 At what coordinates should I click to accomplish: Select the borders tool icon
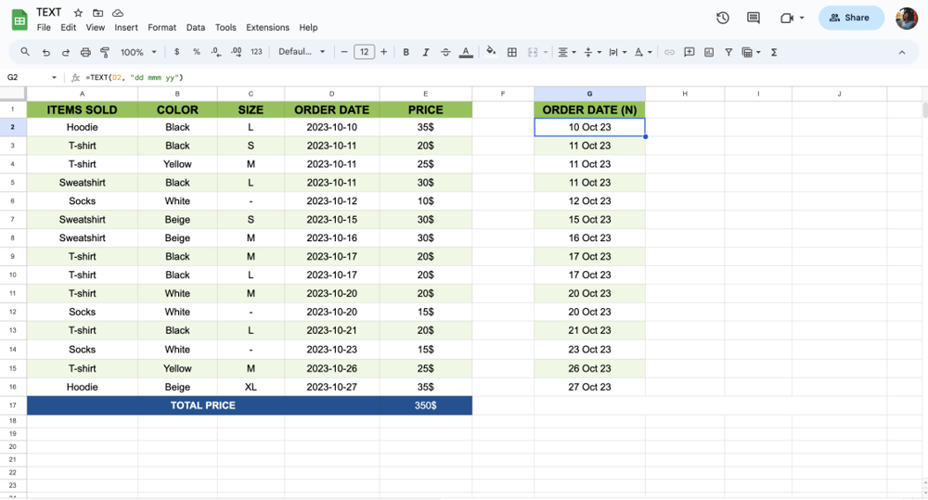[x=511, y=53]
